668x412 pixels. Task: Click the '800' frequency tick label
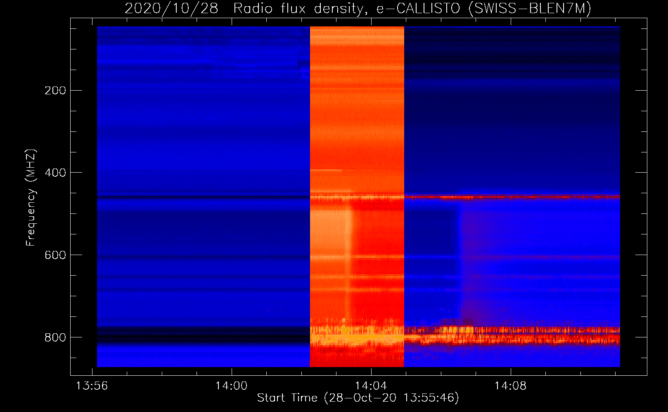coord(55,337)
